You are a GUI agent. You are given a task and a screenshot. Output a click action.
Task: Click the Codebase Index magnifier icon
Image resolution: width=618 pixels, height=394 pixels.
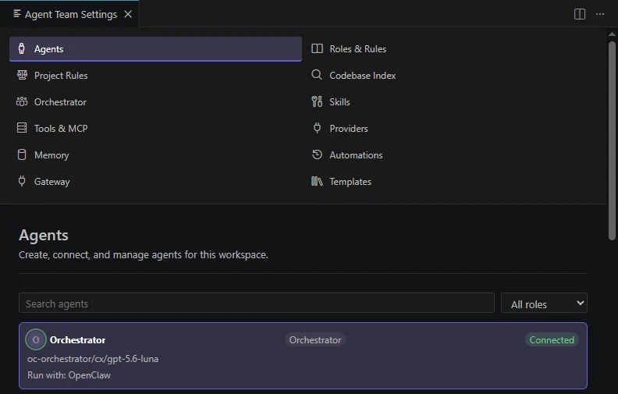317,74
